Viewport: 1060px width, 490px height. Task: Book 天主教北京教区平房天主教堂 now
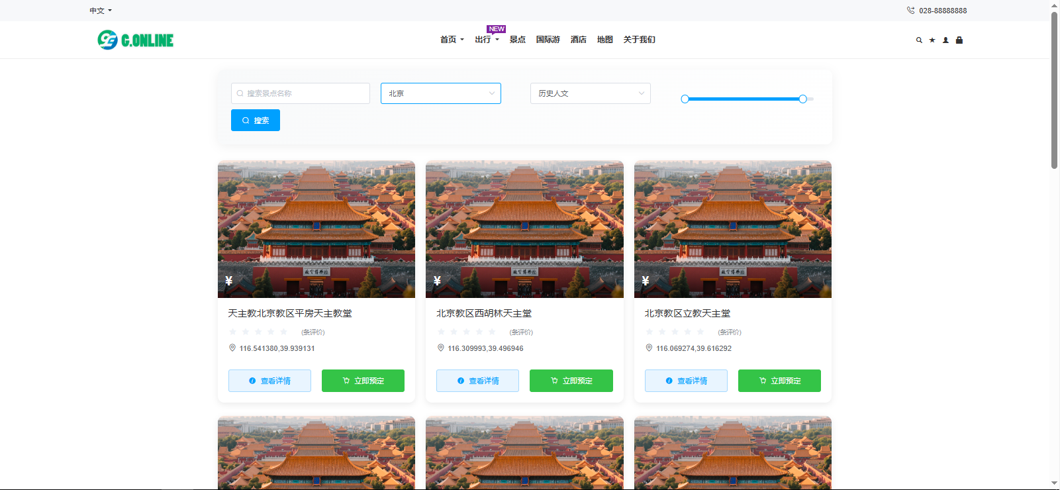coord(363,381)
